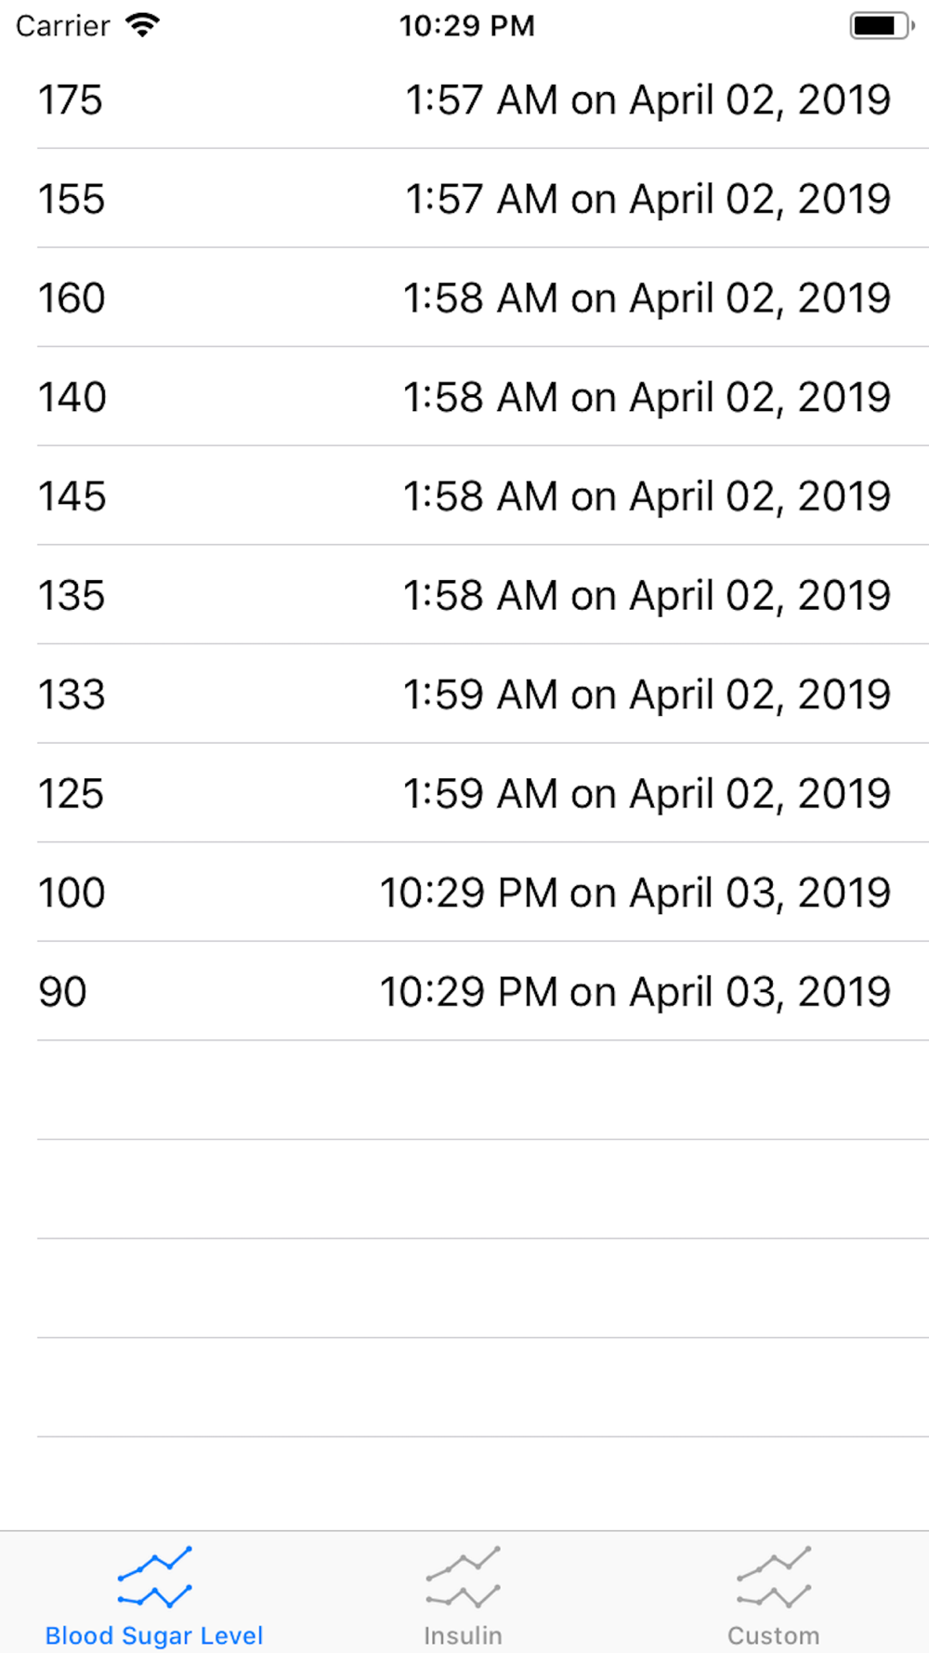Switch to the Custom tab label

click(x=773, y=1635)
